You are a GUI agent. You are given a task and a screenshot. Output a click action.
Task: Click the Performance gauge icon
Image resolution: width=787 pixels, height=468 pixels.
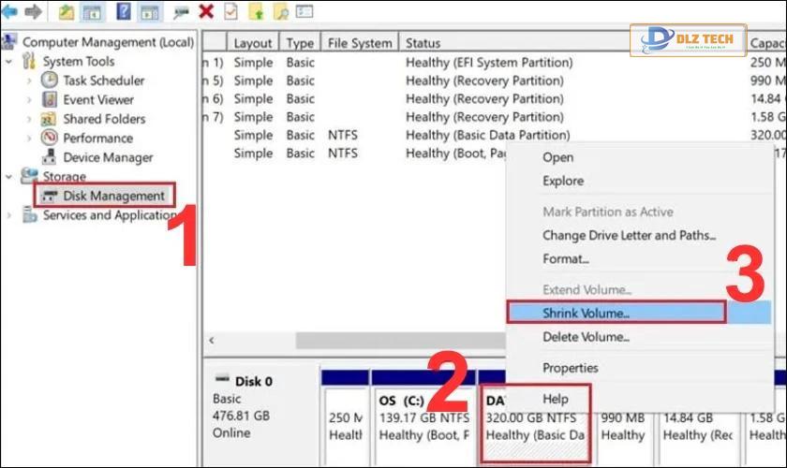point(49,138)
